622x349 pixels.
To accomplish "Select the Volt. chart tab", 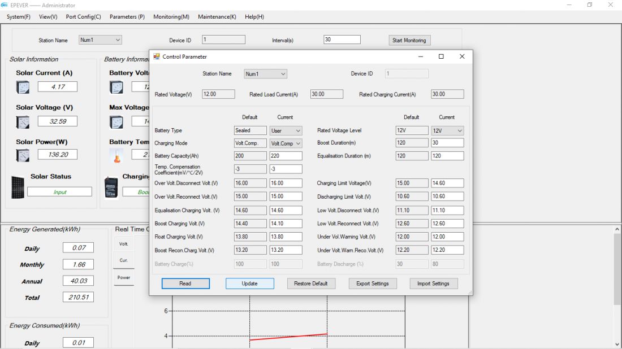I will point(124,244).
